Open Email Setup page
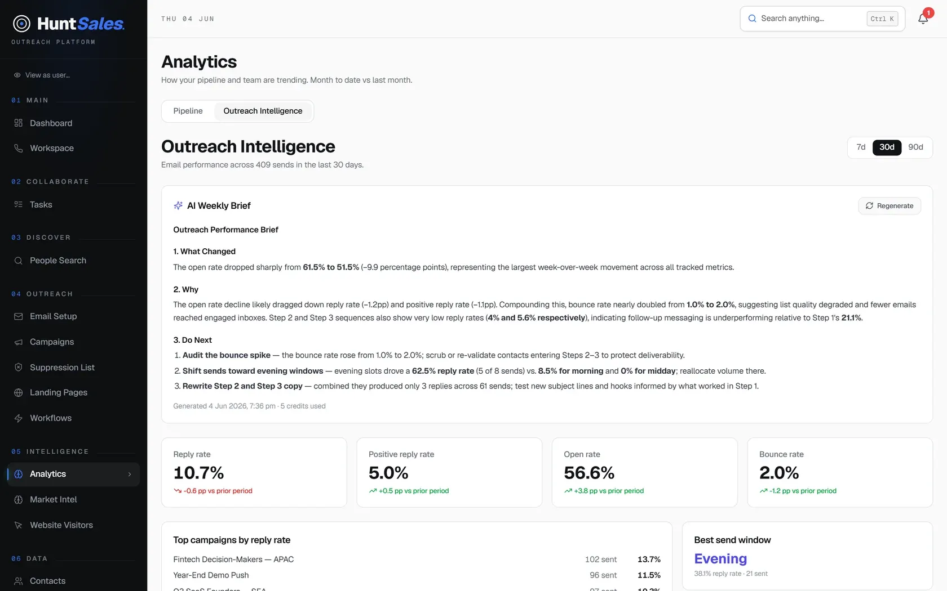The height and width of the screenshot is (591, 947). [73, 316]
